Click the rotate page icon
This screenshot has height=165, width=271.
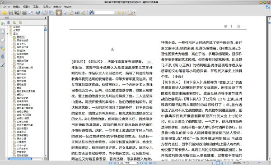[44, 13]
